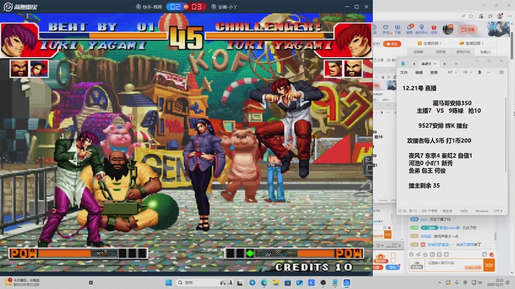
Task: Expand 直播回看 section arrow
Action: point(482,43)
